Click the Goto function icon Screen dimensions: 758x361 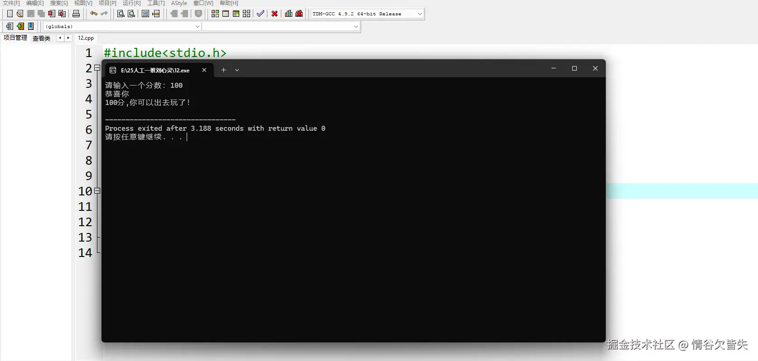[x=145, y=14]
